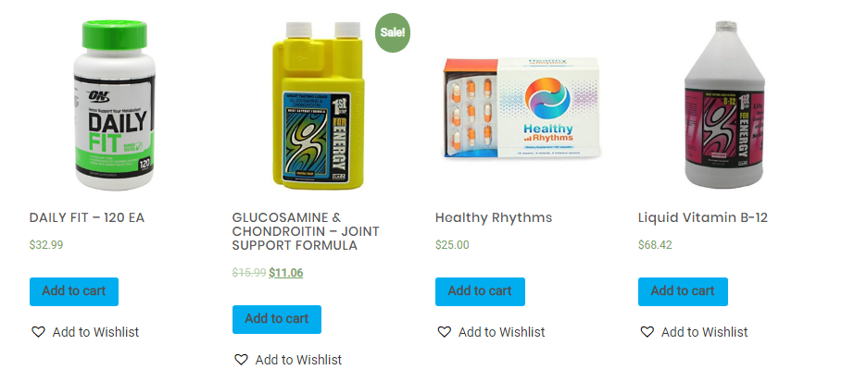View the Liquid Vitamin B-12 jug image

(724, 105)
